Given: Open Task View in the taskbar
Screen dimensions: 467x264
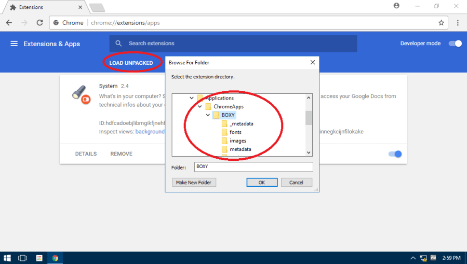Looking at the screenshot, I should tap(23, 258).
